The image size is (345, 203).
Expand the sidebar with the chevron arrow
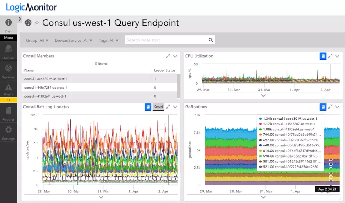(x=20, y=19)
